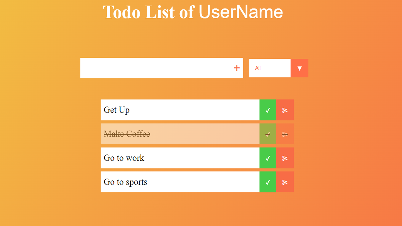This screenshot has width=402, height=226.
Task: Click the "Go to sports" item label
Action: [x=125, y=182]
